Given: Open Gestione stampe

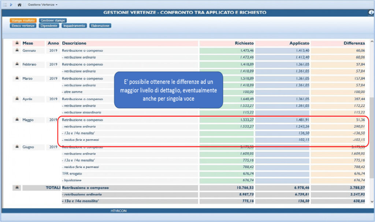Looking at the screenshot, I should [53, 20].
